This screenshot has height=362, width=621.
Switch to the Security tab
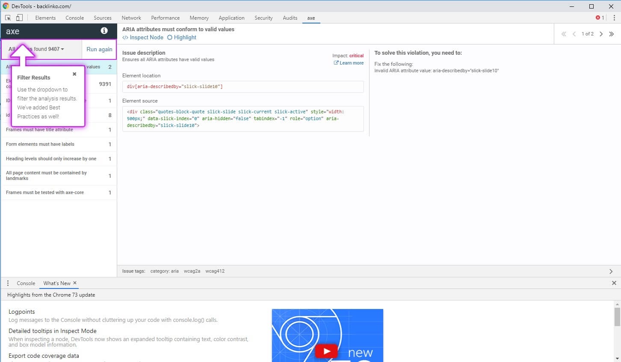point(263,18)
